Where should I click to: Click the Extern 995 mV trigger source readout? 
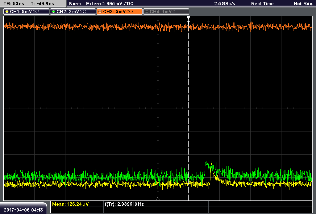click(x=110, y=4)
